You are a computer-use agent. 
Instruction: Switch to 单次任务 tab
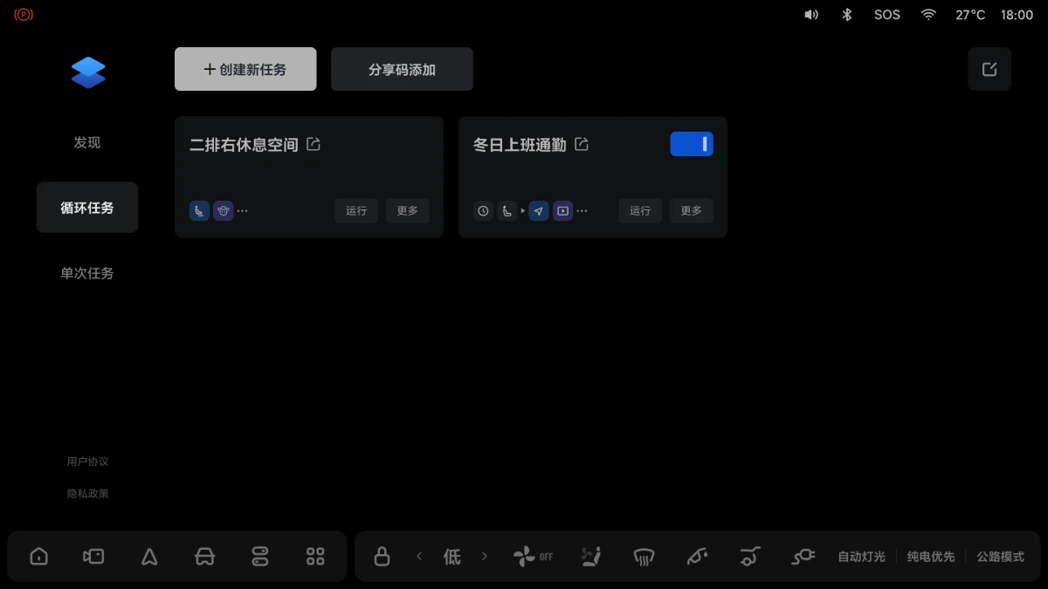pos(87,273)
